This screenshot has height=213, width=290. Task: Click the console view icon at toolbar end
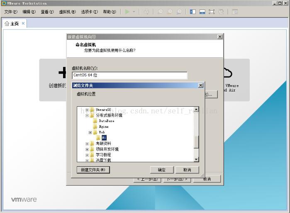235,12
